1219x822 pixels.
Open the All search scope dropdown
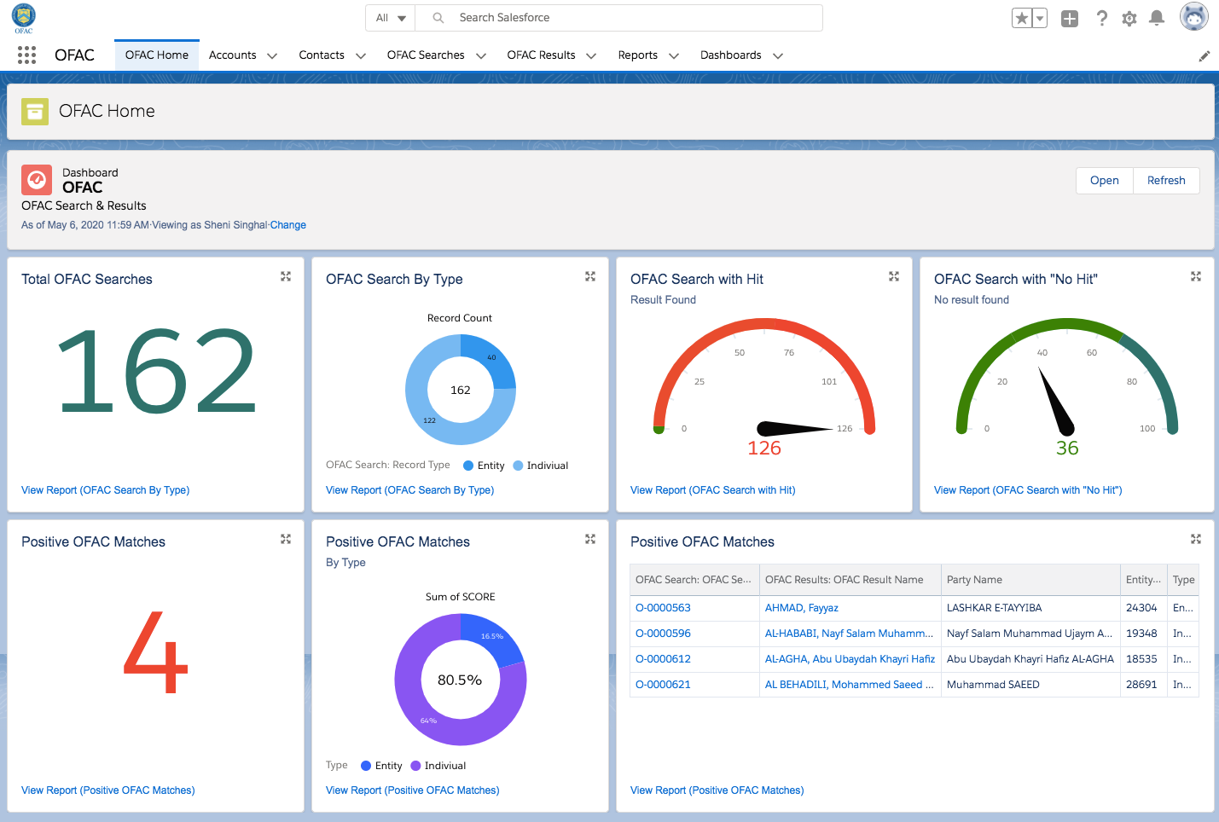391,18
